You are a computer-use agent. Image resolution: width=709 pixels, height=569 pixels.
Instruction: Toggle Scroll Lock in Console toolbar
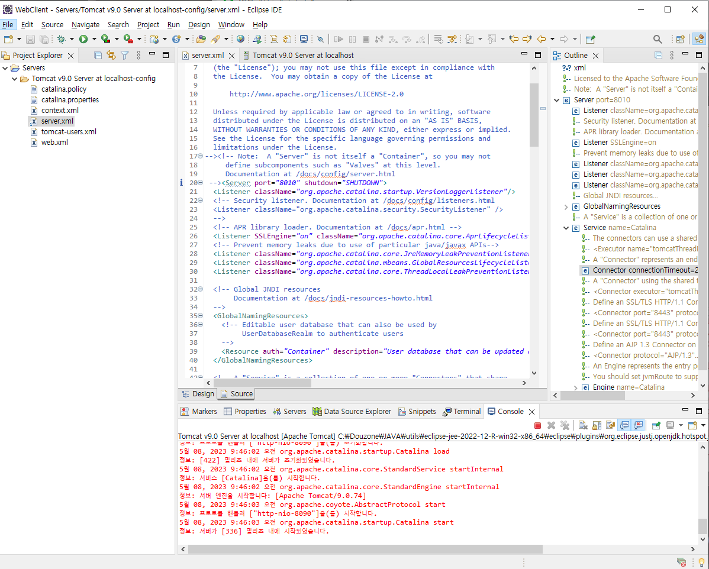coord(597,425)
